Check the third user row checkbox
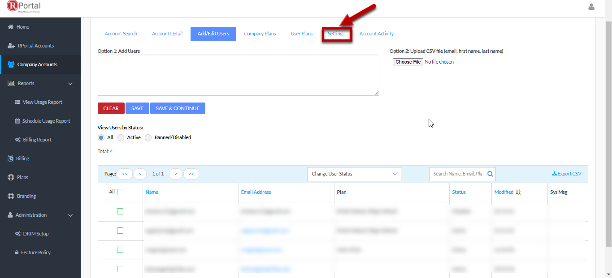Viewport: 612px width, 278px height. [x=120, y=250]
